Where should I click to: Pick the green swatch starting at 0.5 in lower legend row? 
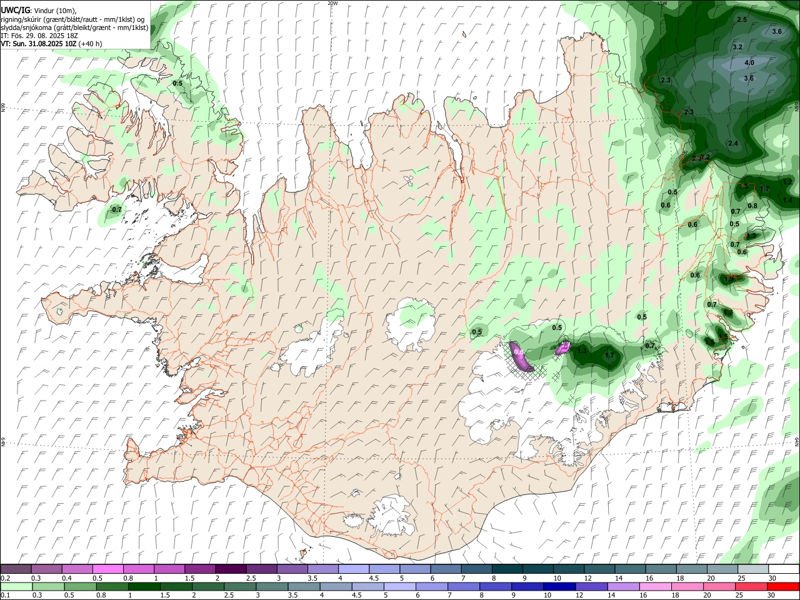click(x=80, y=586)
